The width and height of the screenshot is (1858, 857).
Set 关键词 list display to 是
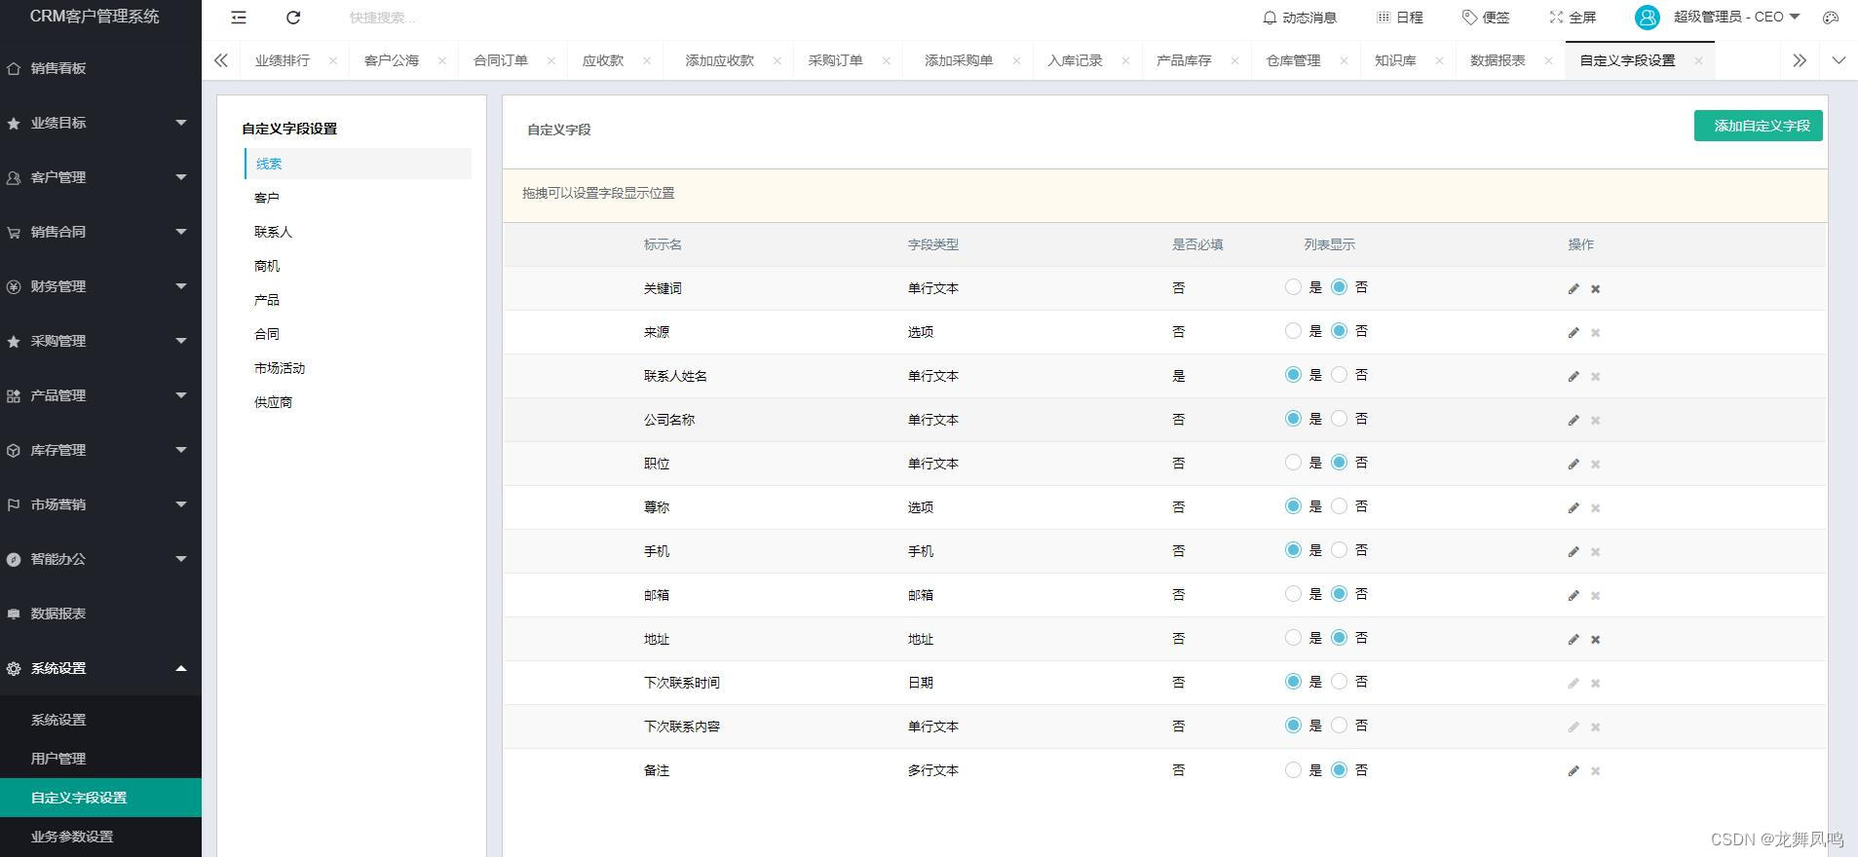1293,287
